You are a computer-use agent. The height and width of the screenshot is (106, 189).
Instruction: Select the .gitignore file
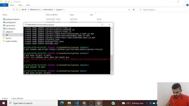9,32
